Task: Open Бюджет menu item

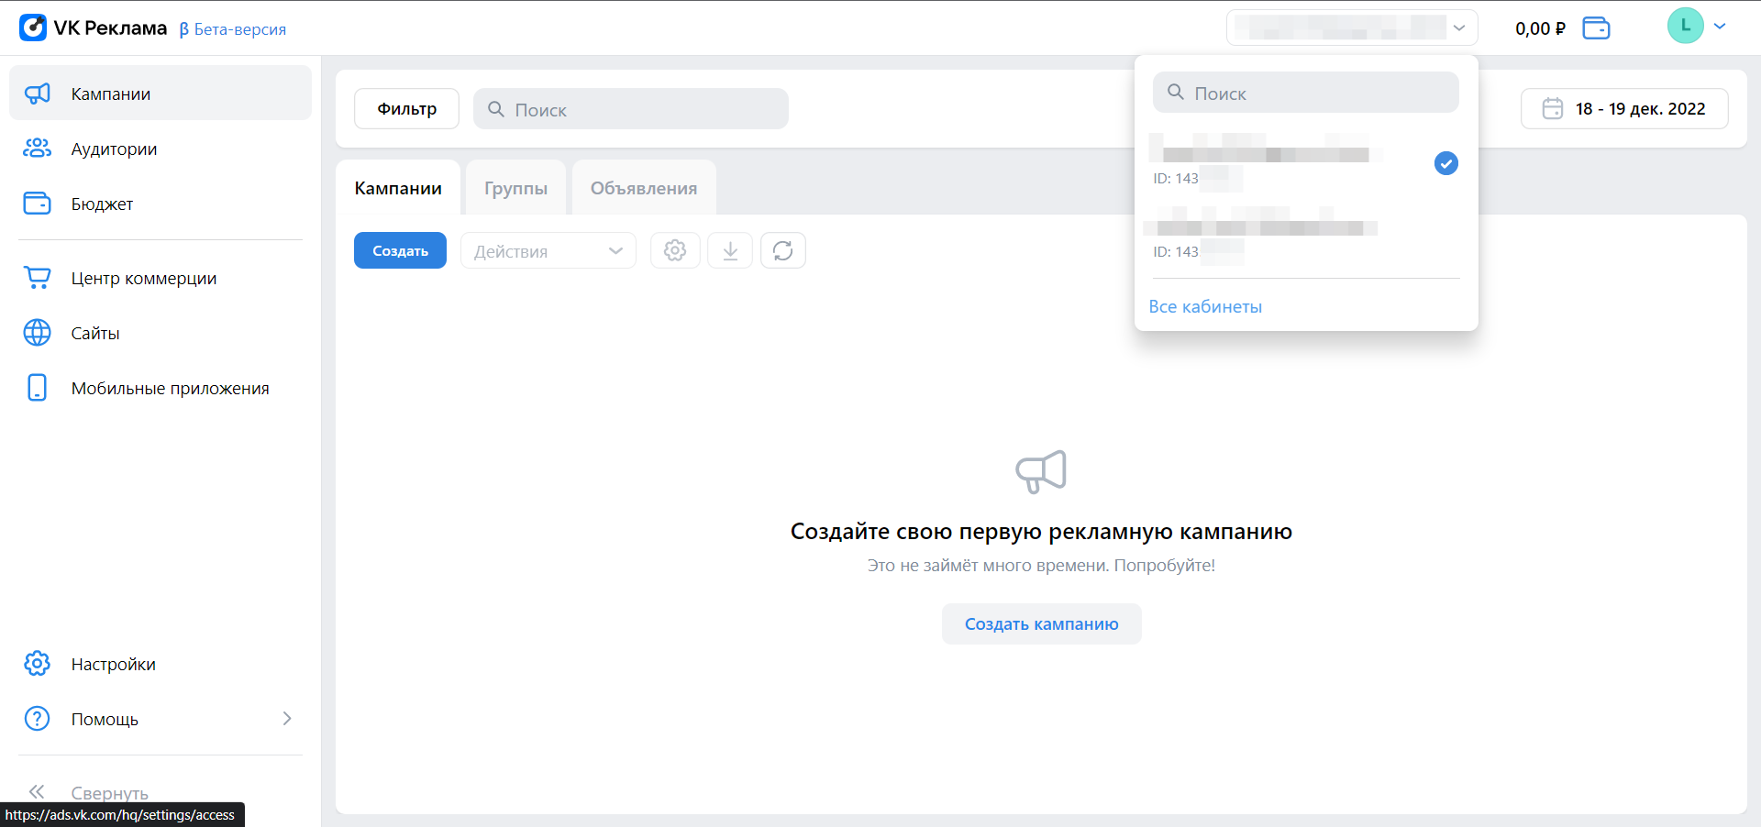Action: pyautogui.click(x=161, y=204)
